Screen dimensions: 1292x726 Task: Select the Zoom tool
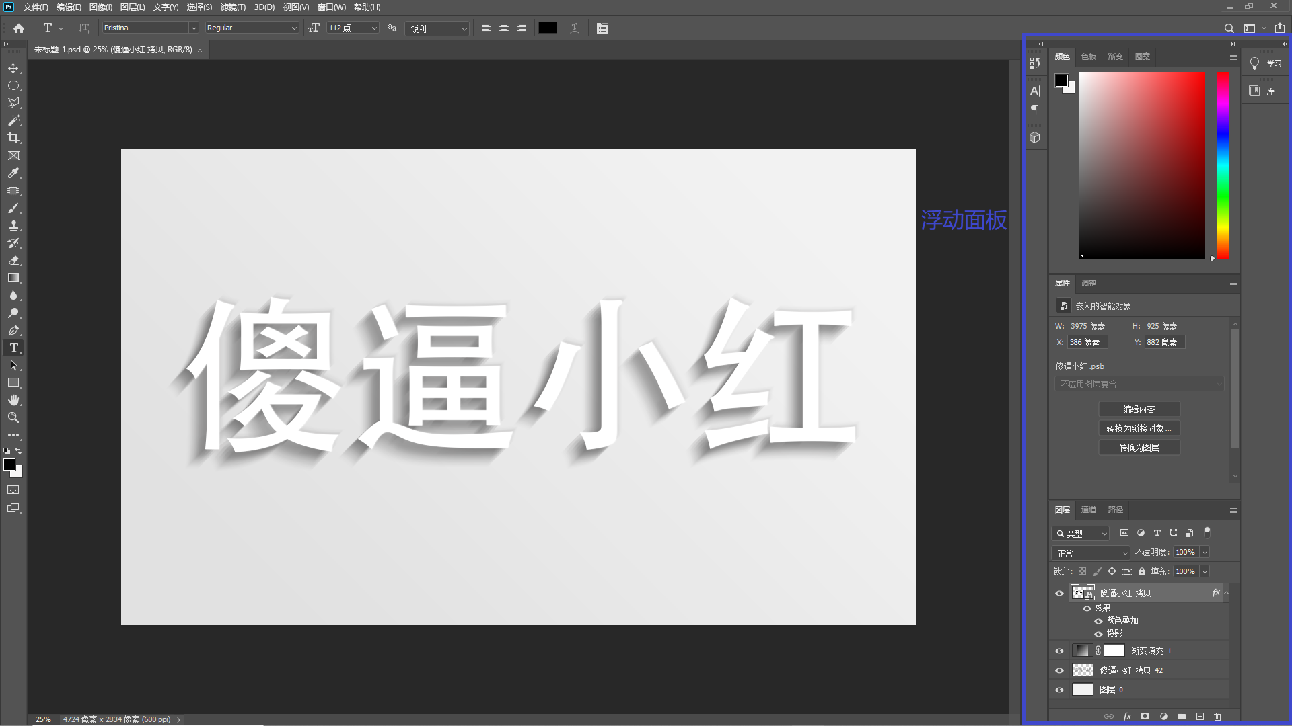pyautogui.click(x=13, y=417)
